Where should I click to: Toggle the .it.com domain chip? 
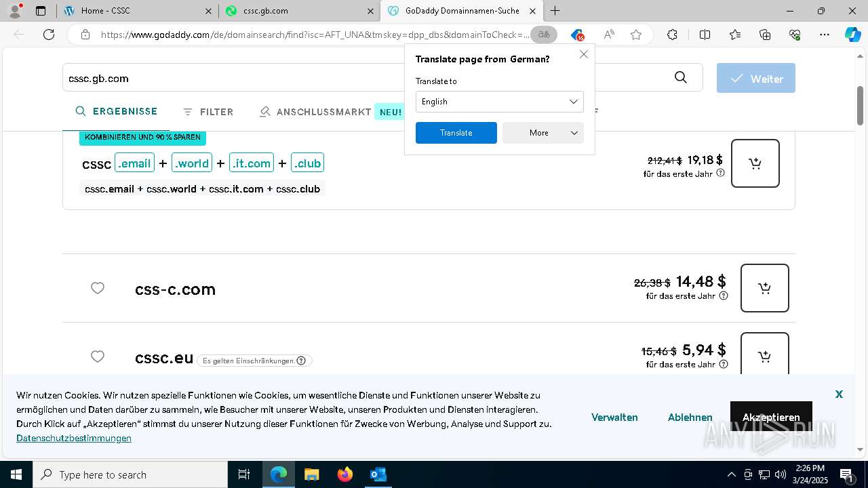click(252, 163)
